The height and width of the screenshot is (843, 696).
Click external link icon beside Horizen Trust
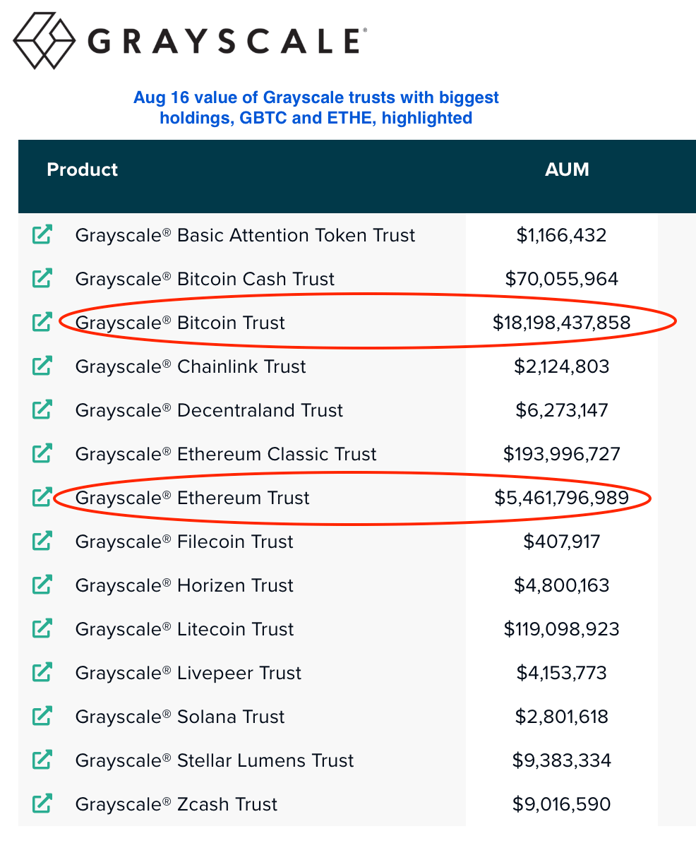[42, 585]
